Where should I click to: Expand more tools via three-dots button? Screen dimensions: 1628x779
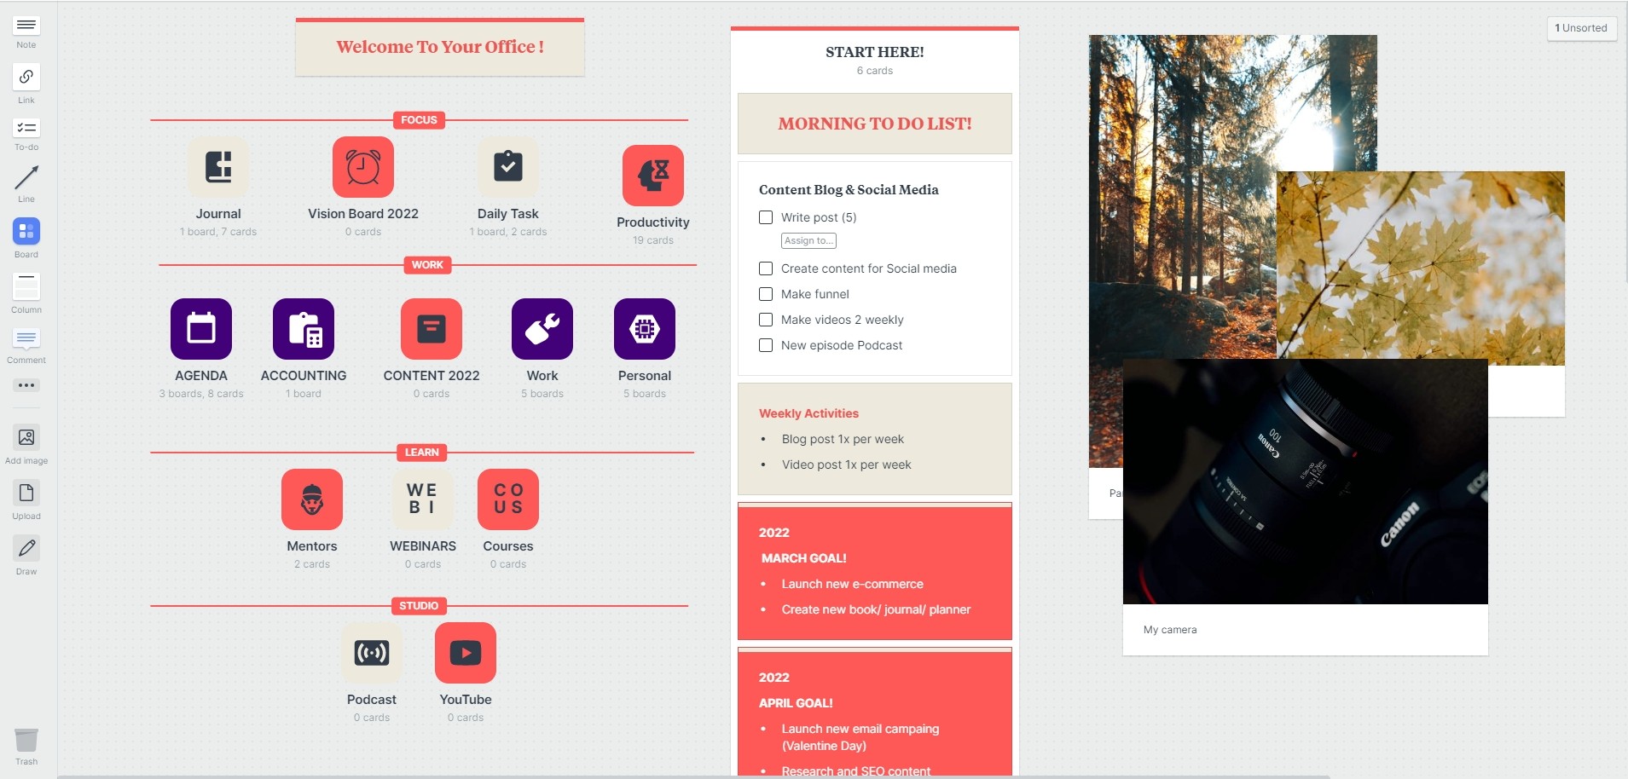[26, 385]
